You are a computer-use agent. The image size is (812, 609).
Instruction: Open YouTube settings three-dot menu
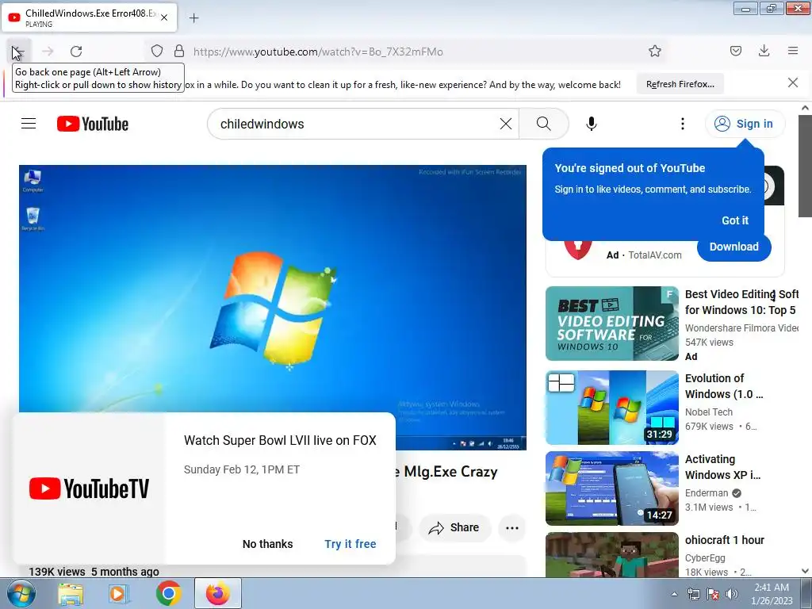pos(683,124)
